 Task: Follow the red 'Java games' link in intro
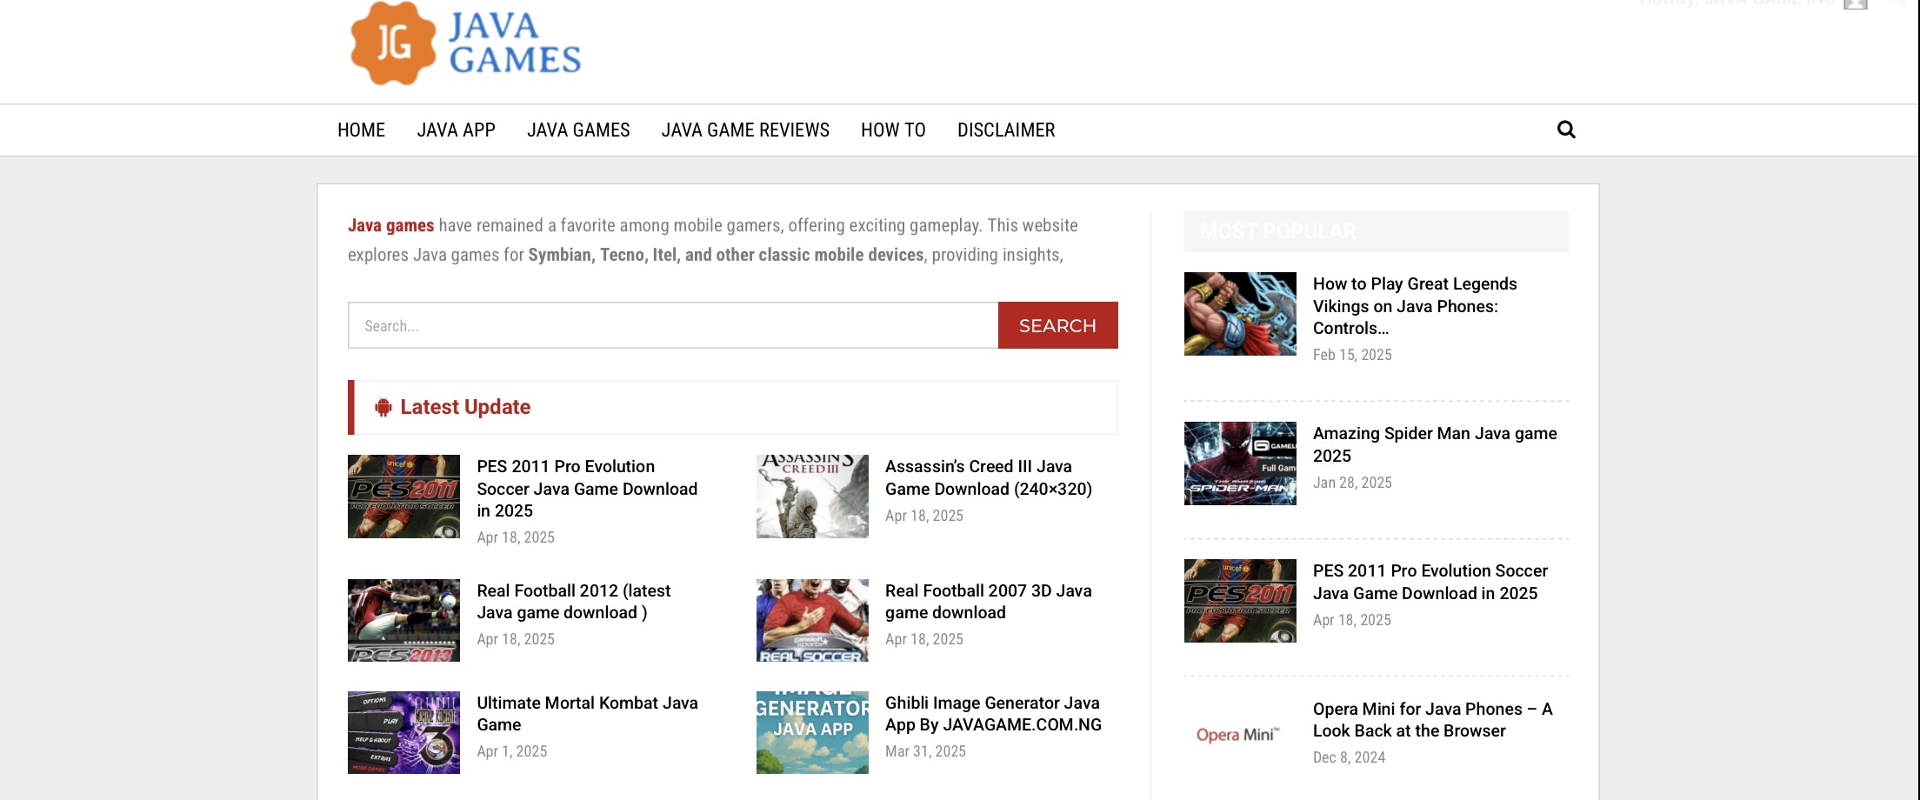tap(390, 225)
